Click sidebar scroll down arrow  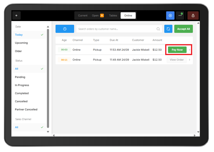tap(48, 132)
